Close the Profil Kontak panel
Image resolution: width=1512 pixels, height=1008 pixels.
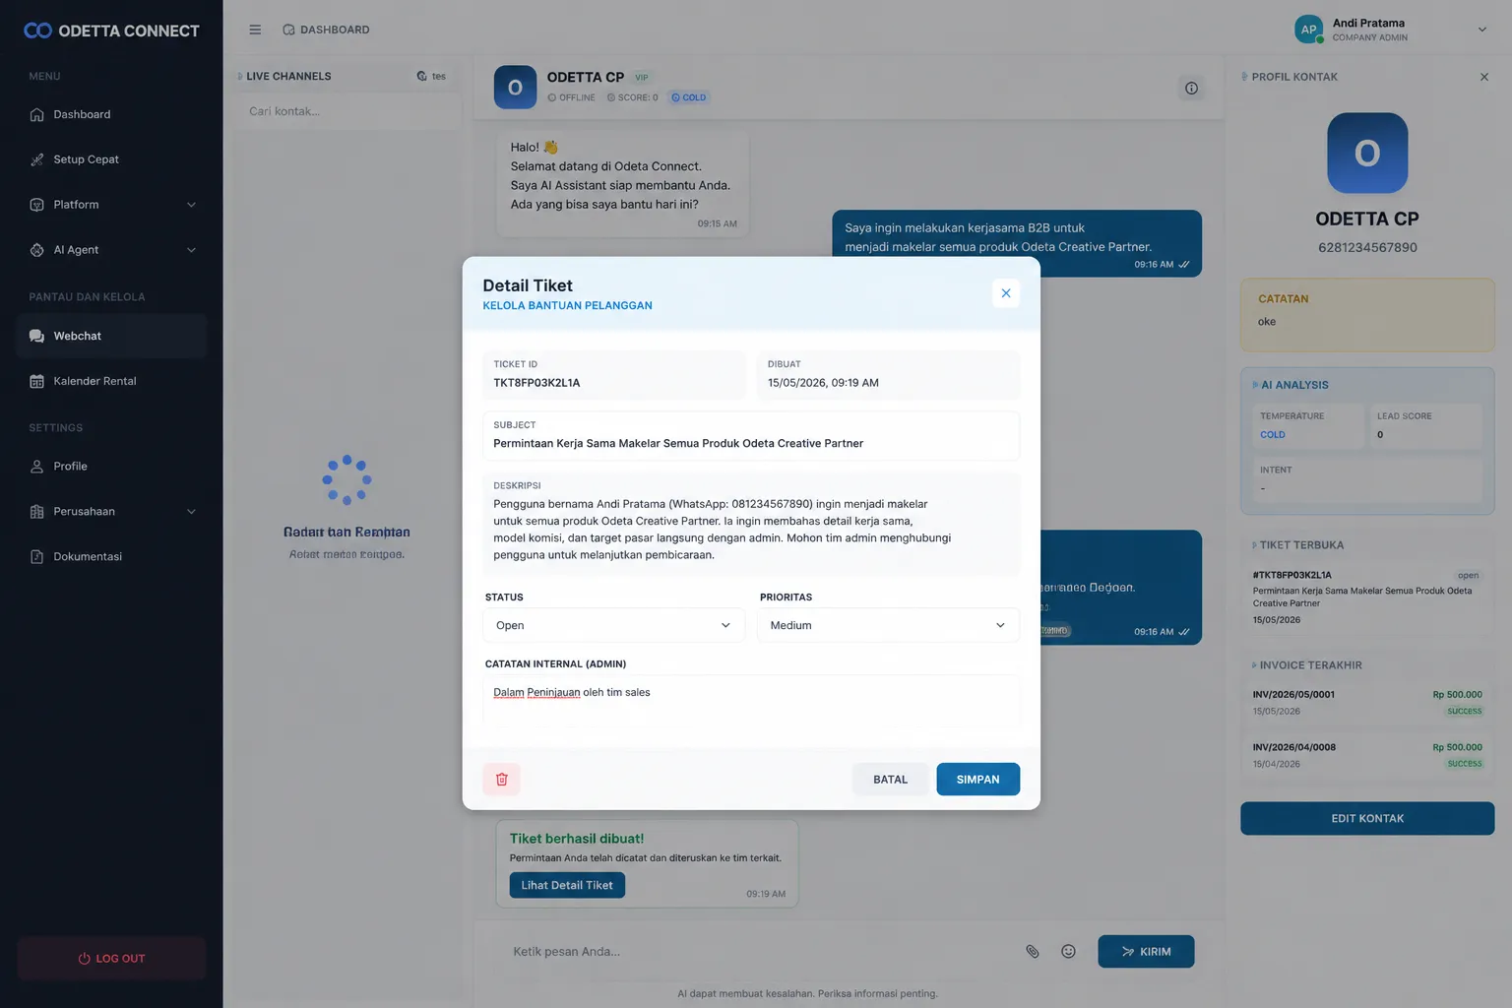(1484, 77)
